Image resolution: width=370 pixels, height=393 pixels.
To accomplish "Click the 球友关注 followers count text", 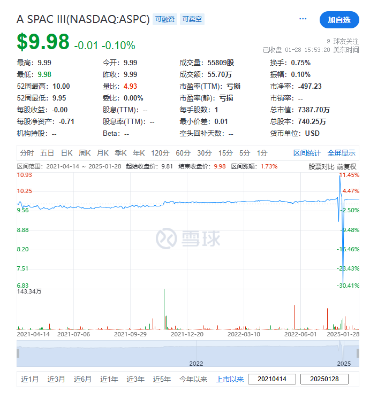I will (x=343, y=41).
